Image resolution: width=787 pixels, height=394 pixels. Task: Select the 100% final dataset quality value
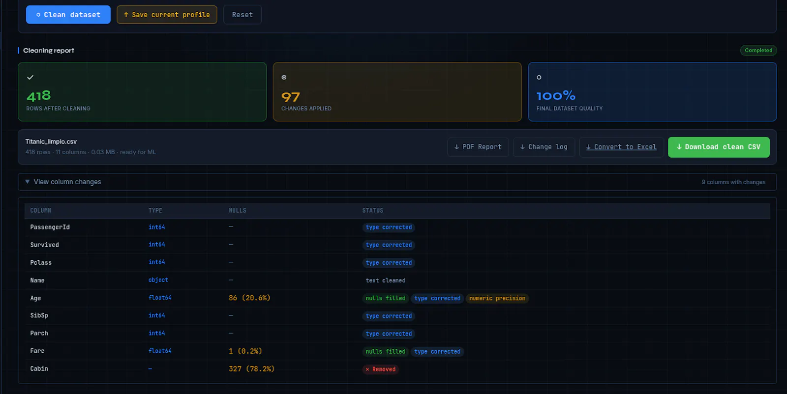[x=556, y=95]
